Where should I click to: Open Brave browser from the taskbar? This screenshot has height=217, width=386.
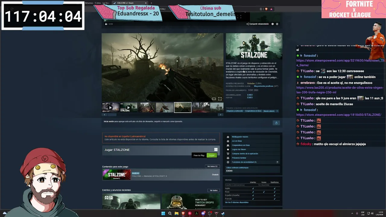pyautogui.click(x=183, y=213)
